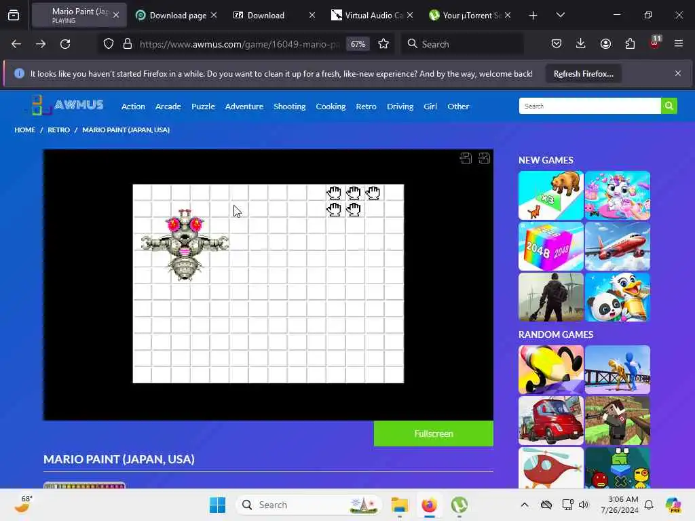Open the soldier survival game thumbnail

[x=551, y=297]
